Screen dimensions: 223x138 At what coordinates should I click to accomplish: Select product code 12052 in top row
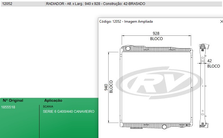[x=7, y=4]
